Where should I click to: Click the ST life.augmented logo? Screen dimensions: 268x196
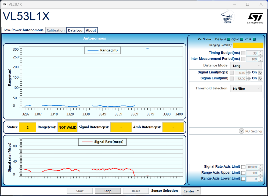tap(255, 17)
